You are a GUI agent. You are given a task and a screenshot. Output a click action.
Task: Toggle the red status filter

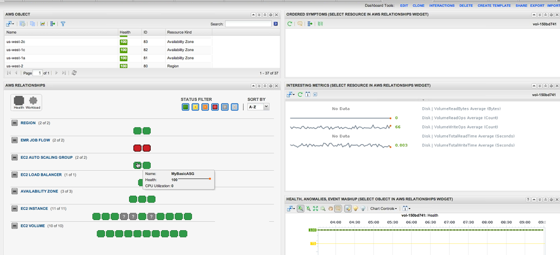pos(215,107)
